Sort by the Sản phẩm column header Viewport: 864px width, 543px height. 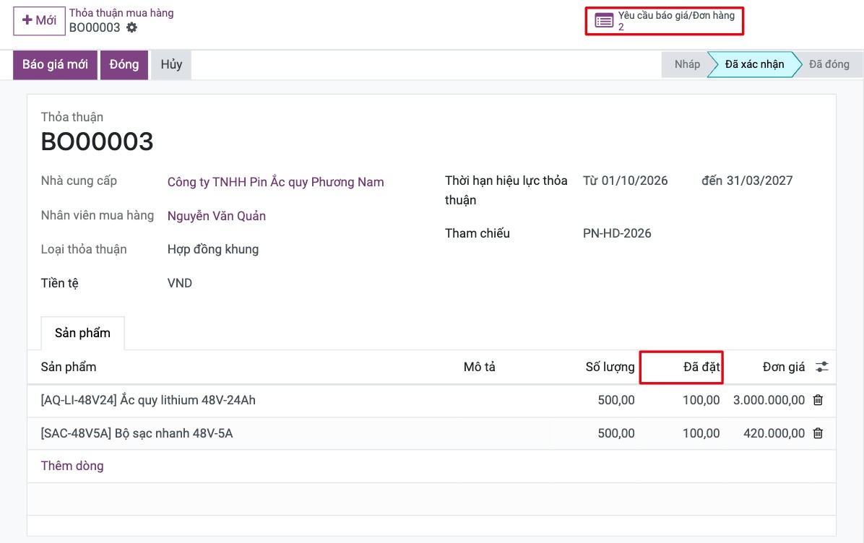[x=69, y=367]
